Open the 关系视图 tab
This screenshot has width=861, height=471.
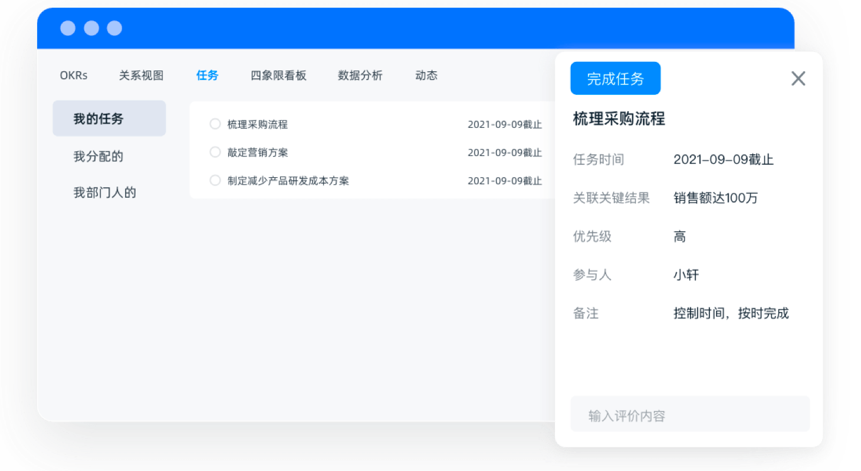141,75
